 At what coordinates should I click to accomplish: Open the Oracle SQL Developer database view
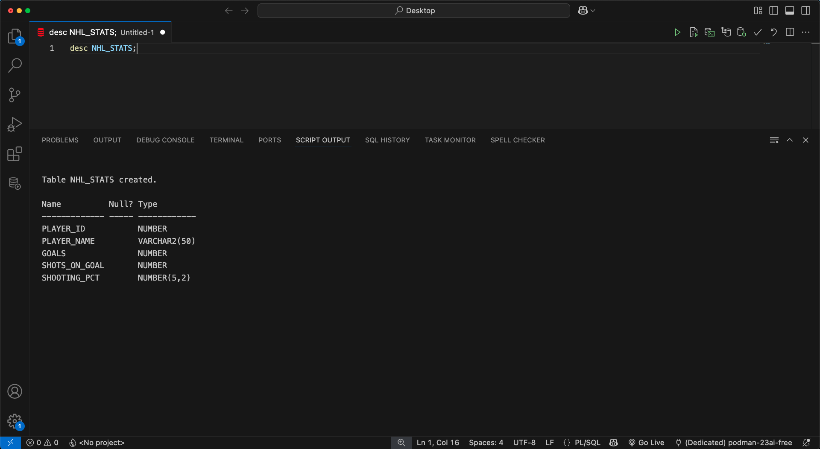15,183
